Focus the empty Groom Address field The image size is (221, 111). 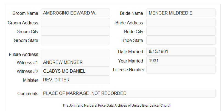click(x=75, y=22)
